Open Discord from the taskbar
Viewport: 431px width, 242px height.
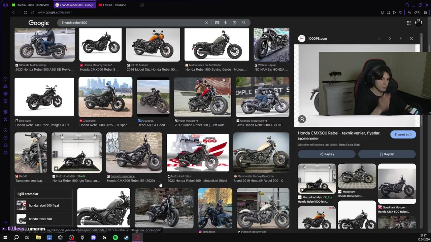pyautogui.click(x=93, y=237)
